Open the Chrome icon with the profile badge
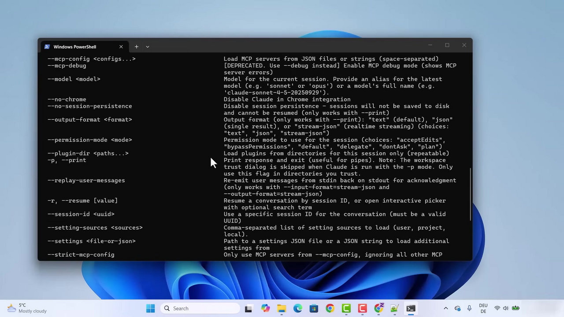The width and height of the screenshot is (564, 317). coord(379,308)
